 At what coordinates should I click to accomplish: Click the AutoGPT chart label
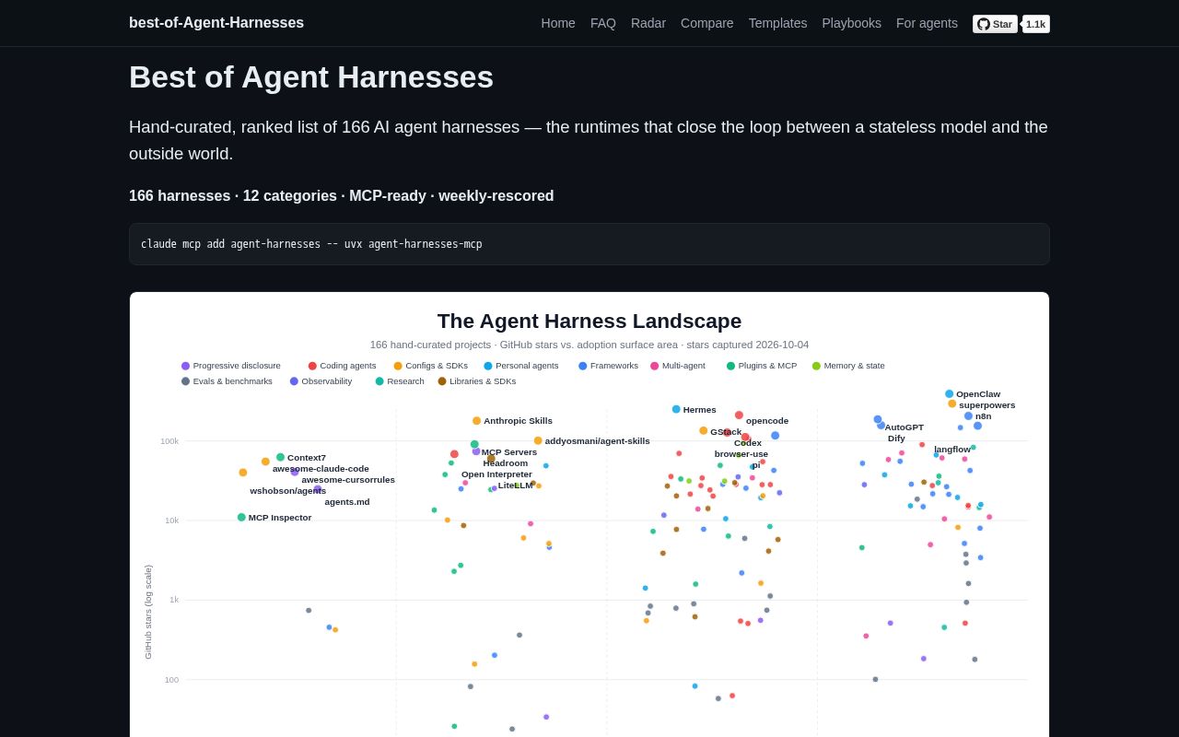pyautogui.click(x=905, y=427)
